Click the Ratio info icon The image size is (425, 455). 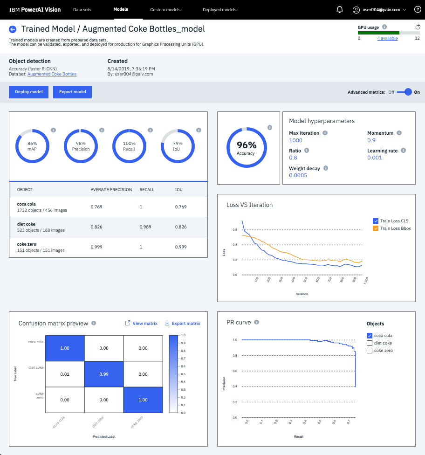coord(307,150)
